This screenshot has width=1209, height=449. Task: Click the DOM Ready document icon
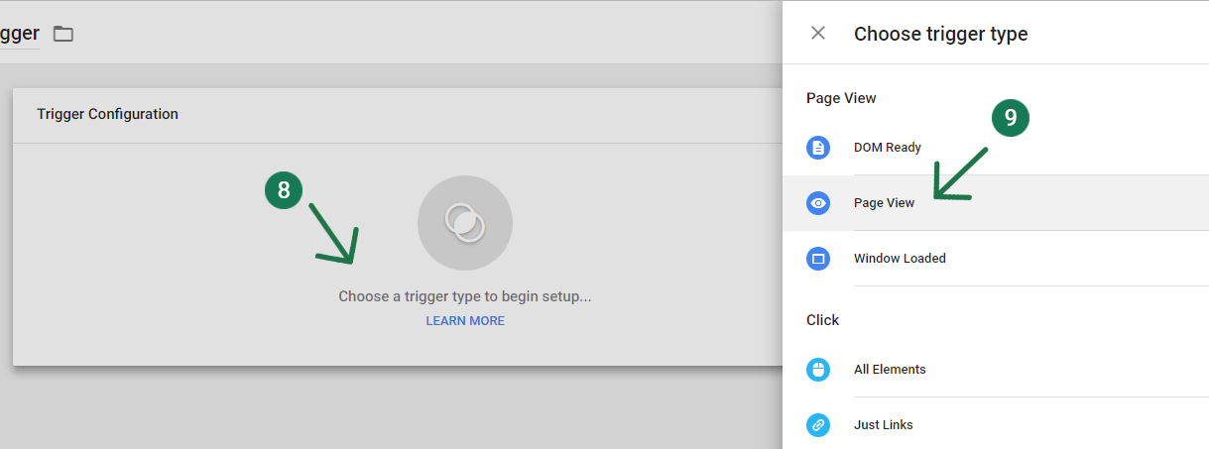[818, 148]
